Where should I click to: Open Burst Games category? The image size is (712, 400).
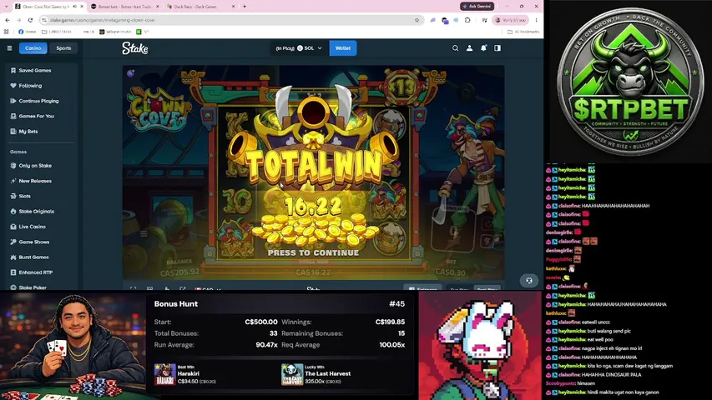click(x=33, y=257)
